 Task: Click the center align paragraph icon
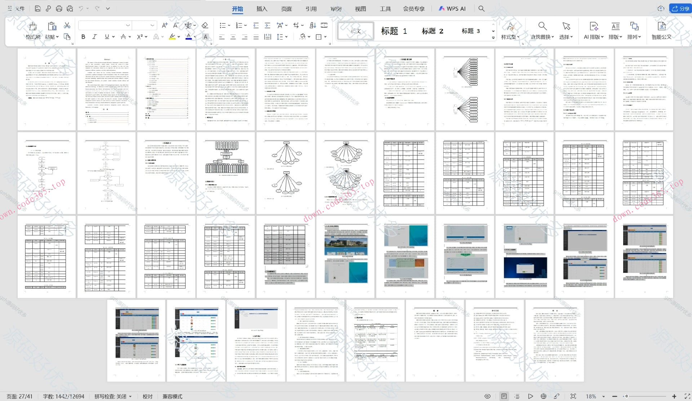point(233,37)
